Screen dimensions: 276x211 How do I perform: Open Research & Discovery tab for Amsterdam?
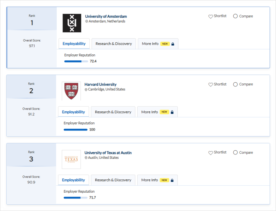pos(113,44)
